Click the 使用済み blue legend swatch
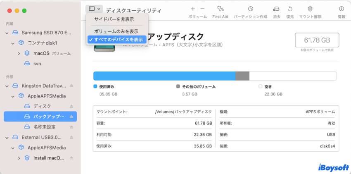The image size is (351, 174). coord(95,86)
